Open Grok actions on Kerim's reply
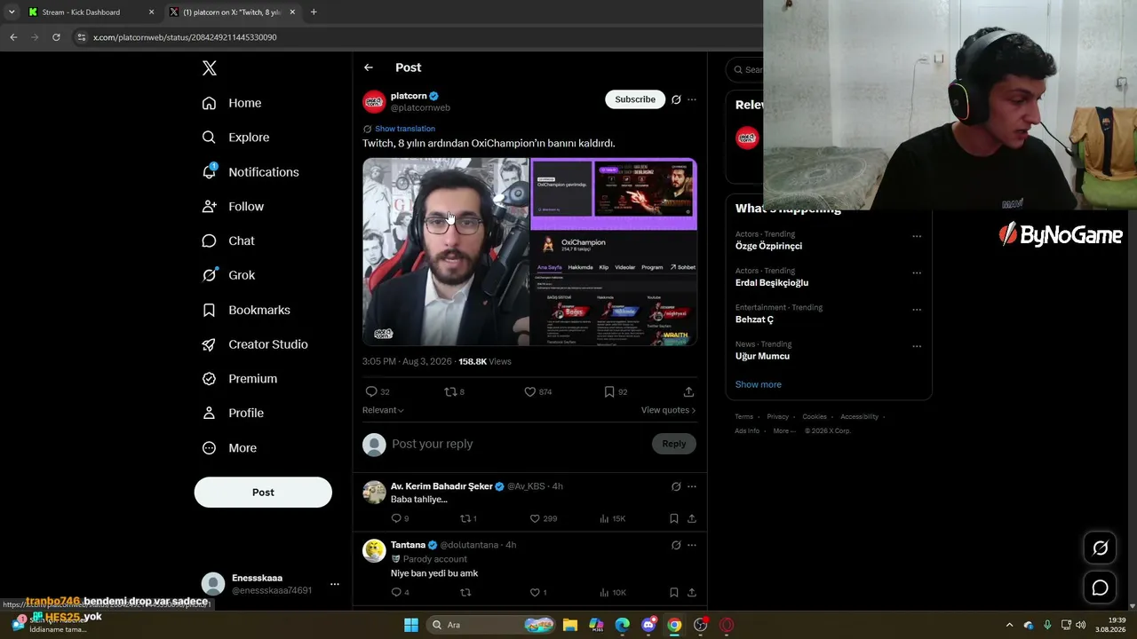Image resolution: width=1137 pixels, height=639 pixels. [x=676, y=486]
